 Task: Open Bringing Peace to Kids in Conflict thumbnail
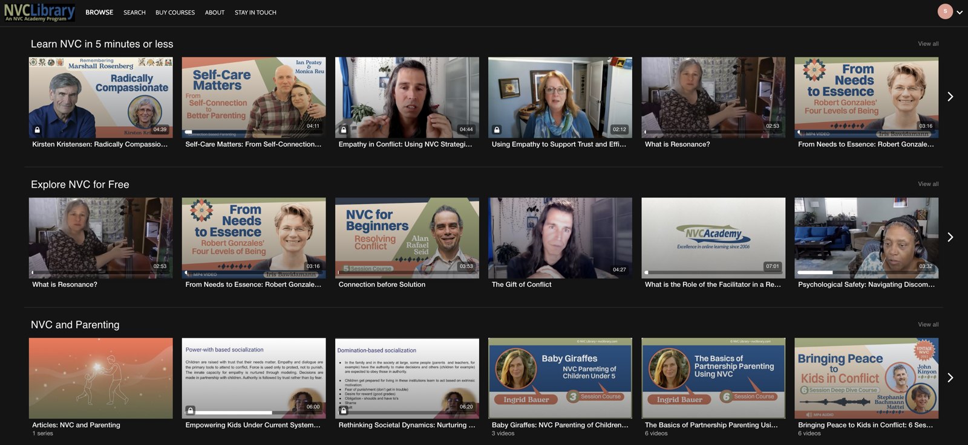(x=866, y=378)
